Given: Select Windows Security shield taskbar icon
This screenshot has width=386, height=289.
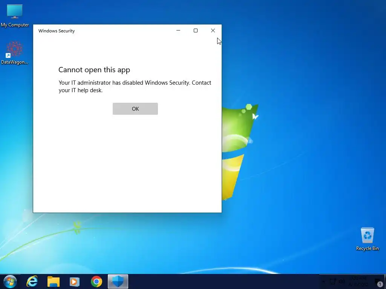Looking at the screenshot, I should (118, 281).
